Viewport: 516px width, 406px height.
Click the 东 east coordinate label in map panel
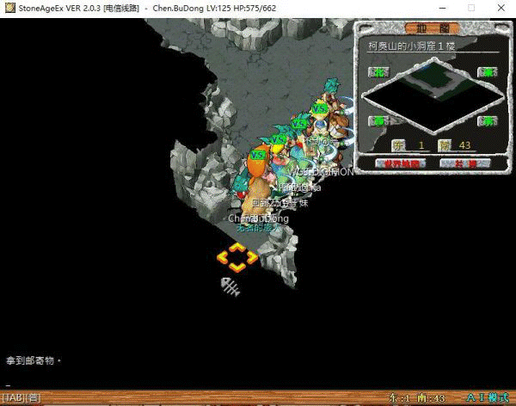pos(398,145)
